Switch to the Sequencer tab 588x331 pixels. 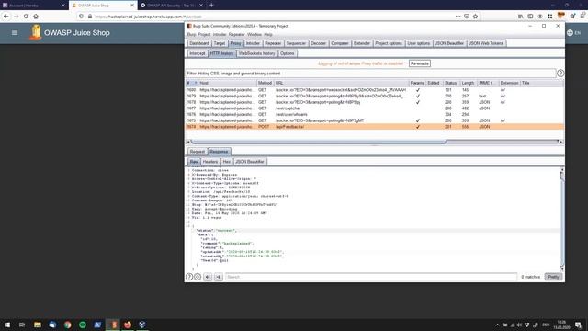tap(296, 43)
